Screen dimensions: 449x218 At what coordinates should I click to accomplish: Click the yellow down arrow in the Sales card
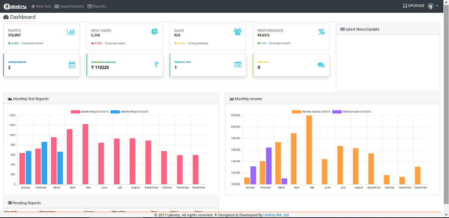pyautogui.click(x=176, y=43)
